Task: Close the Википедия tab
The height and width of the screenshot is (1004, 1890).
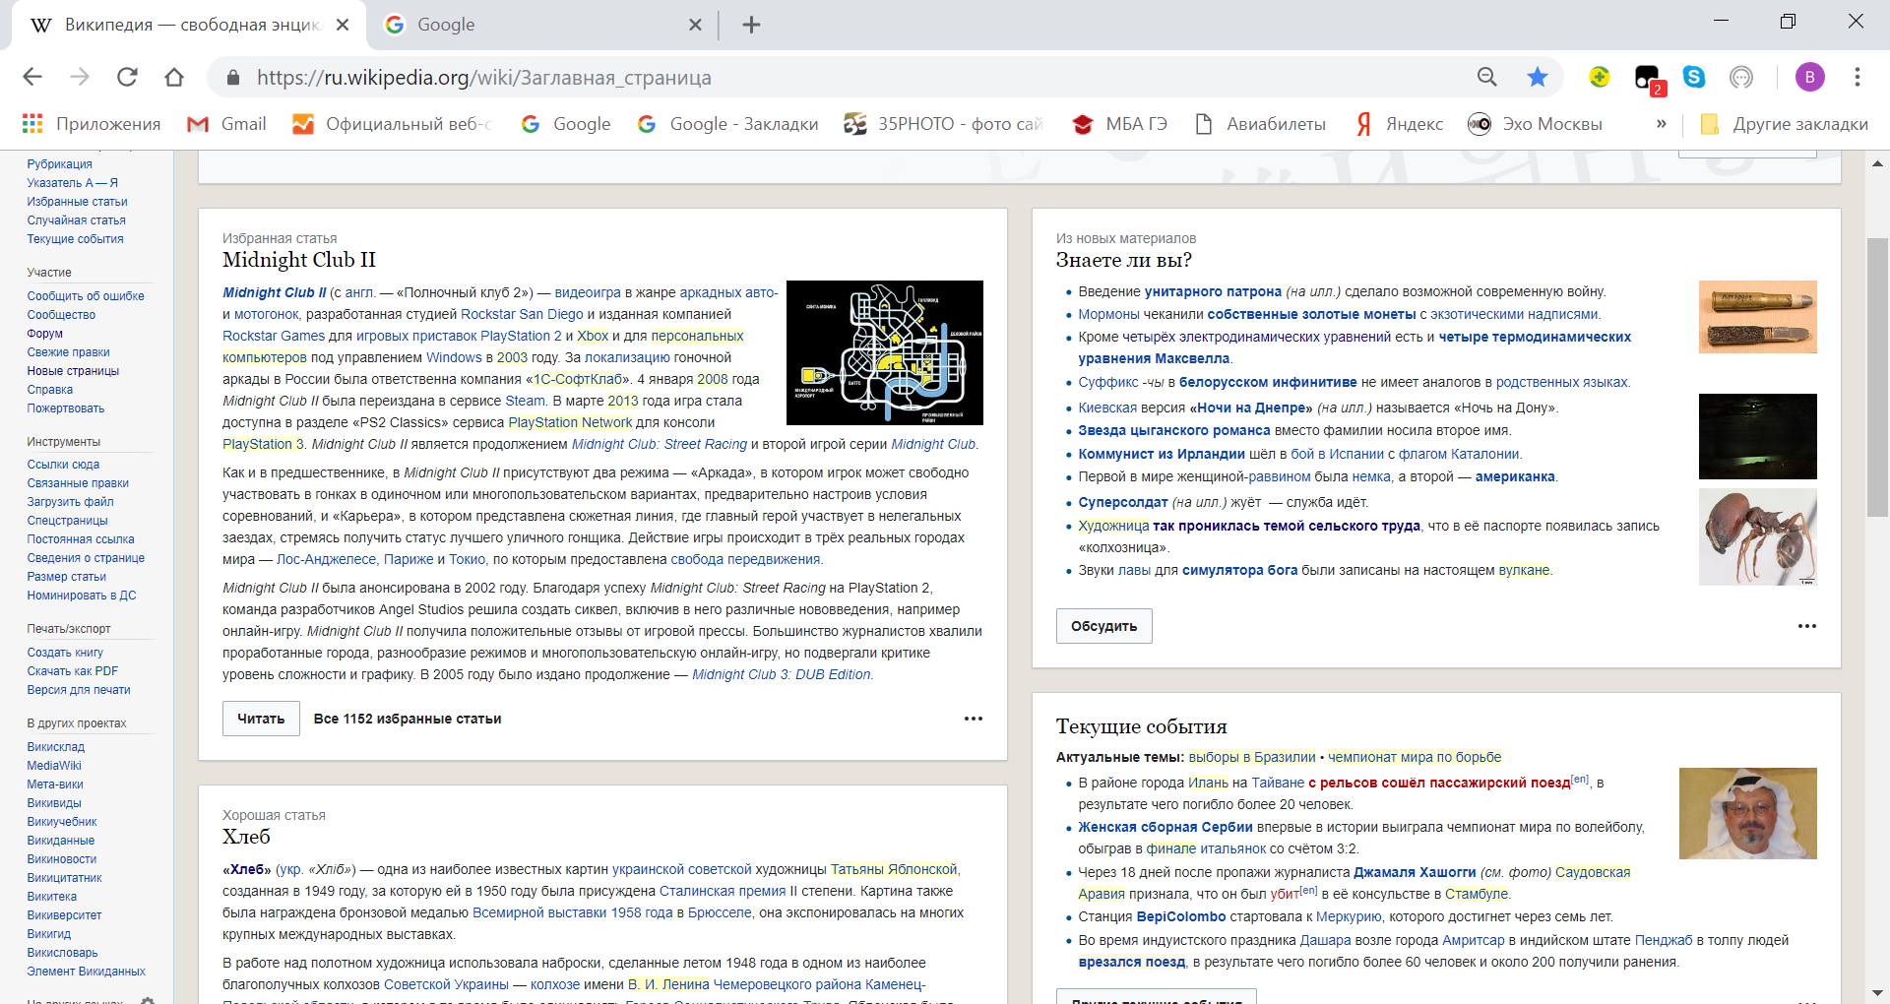Action: coord(343,25)
